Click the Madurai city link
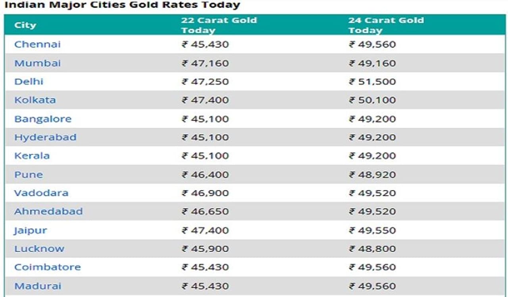 click(38, 286)
